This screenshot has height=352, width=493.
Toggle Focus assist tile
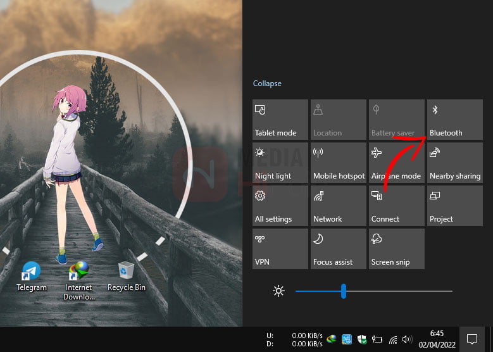click(x=339, y=249)
